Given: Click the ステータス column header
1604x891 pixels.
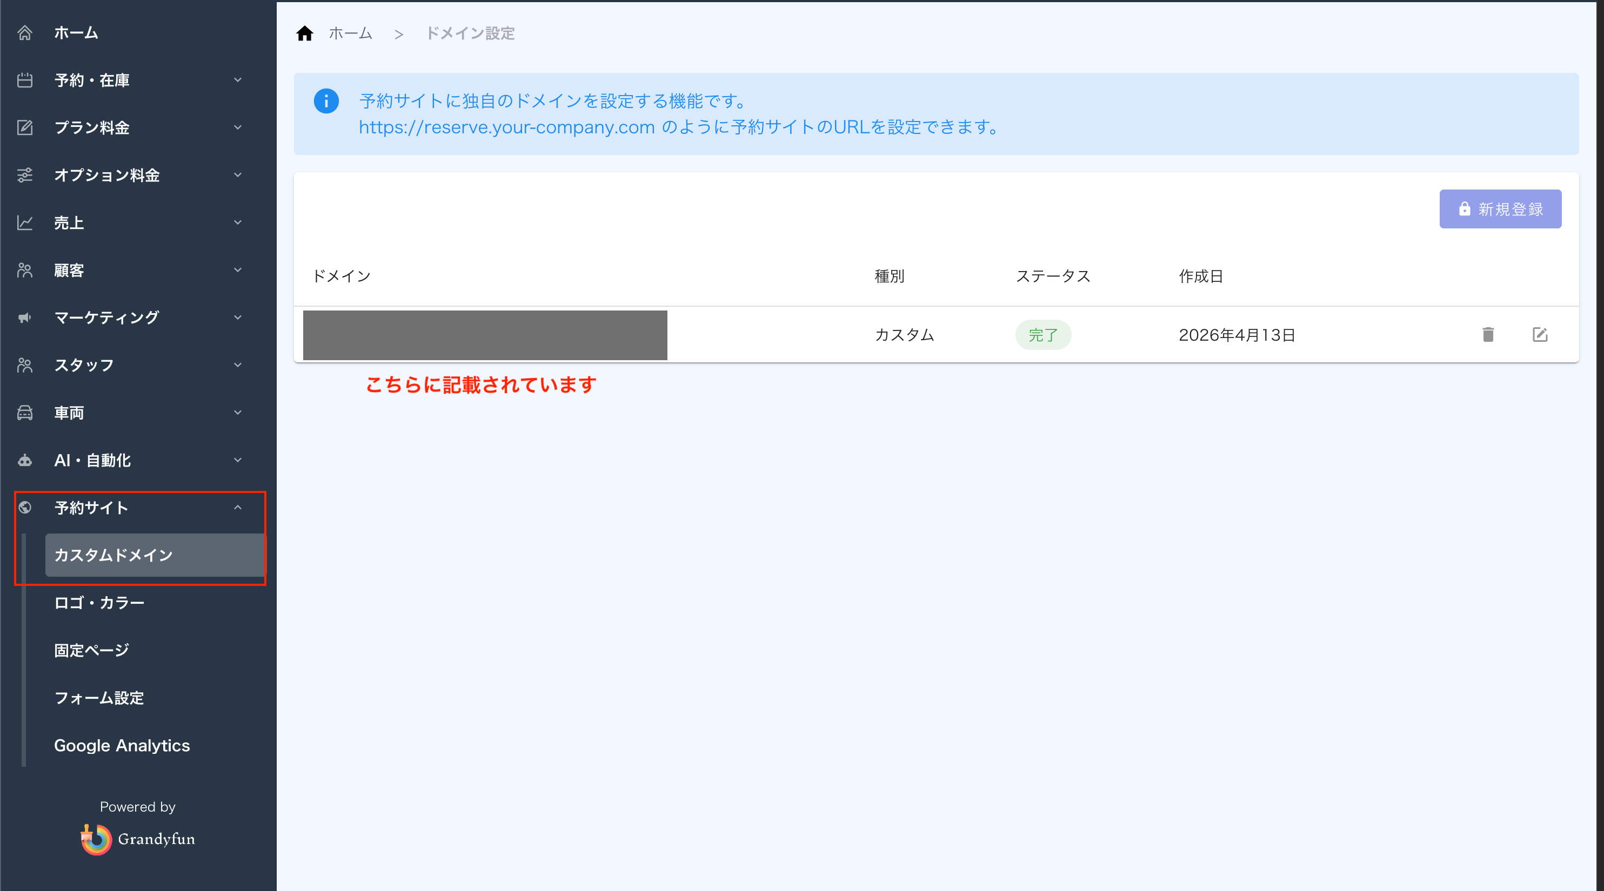Looking at the screenshot, I should pyautogui.click(x=1053, y=276).
